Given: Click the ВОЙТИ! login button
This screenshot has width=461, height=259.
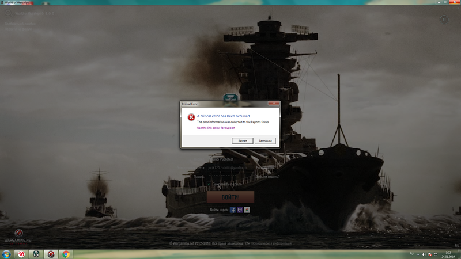Looking at the screenshot, I should point(230,197).
